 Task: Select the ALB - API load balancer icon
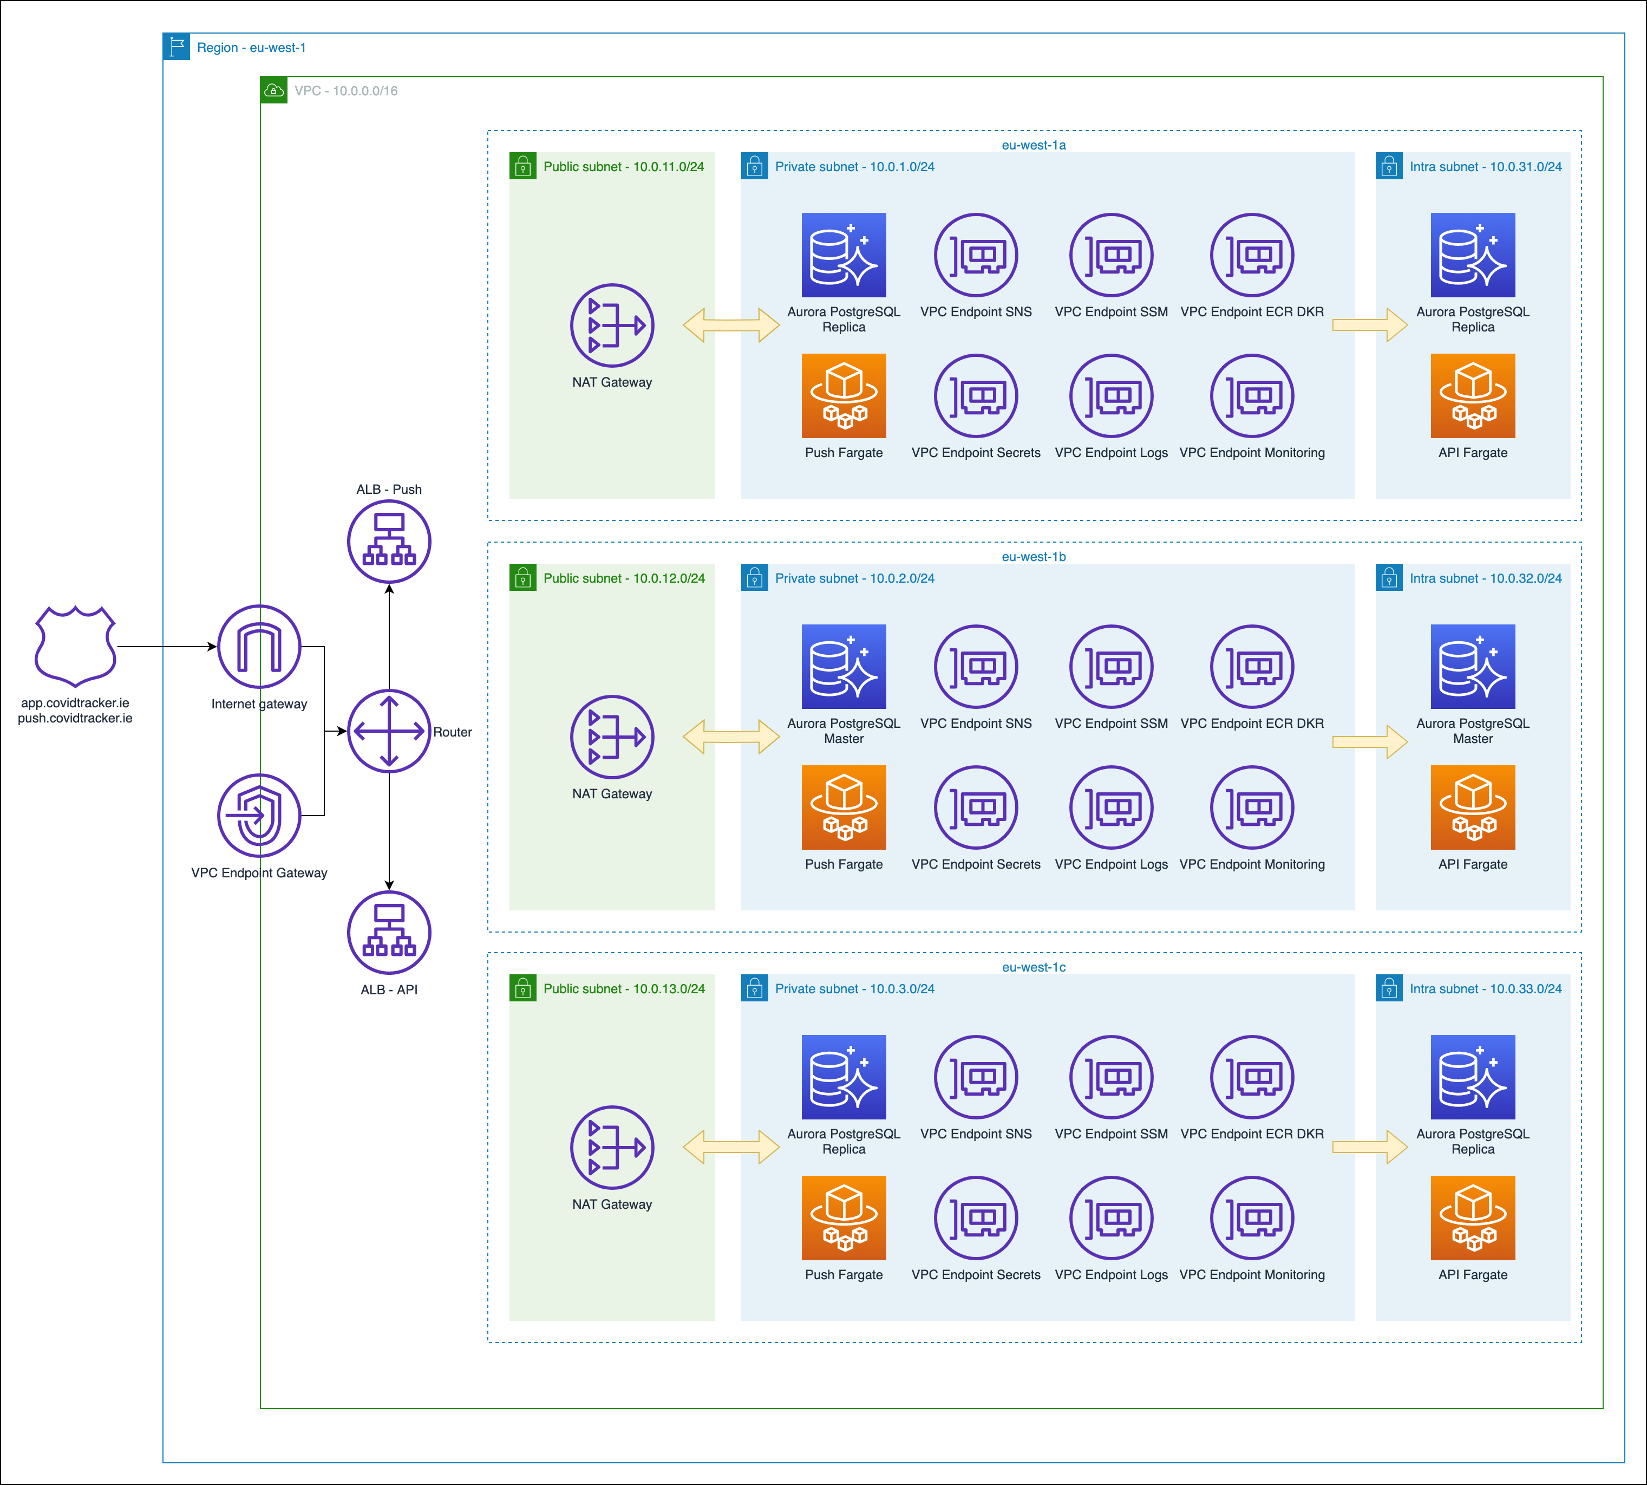tap(388, 930)
